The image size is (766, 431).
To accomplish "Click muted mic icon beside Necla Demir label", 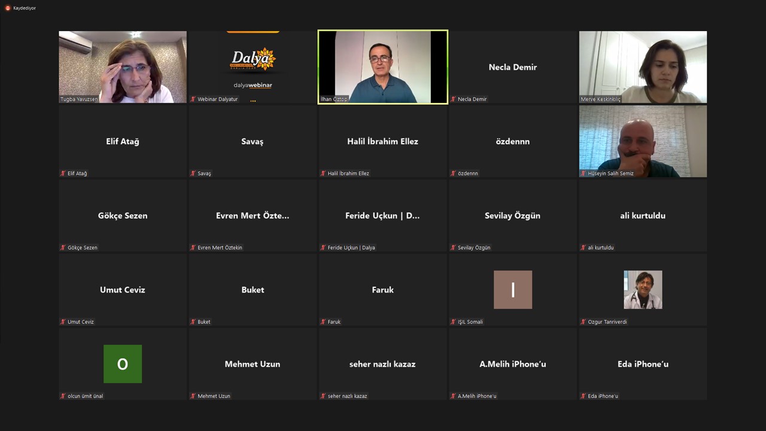I will 453,99.
